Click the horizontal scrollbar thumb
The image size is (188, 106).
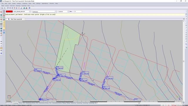139,103
